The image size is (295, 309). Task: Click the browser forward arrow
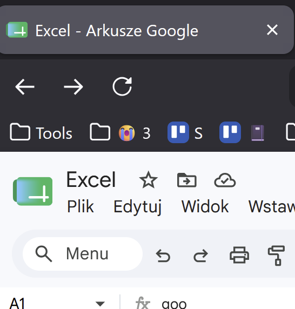pyautogui.click(x=73, y=87)
